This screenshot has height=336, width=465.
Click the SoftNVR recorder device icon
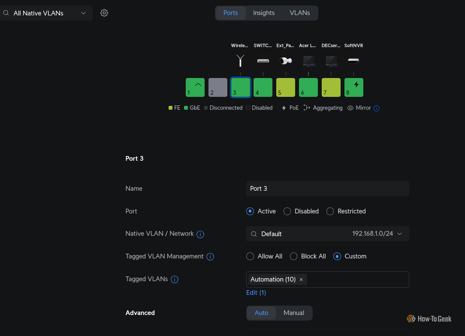353,61
